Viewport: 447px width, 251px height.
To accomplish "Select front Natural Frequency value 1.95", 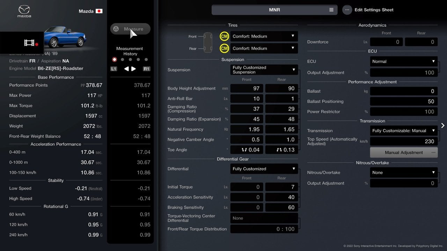I will [x=247, y=129].
